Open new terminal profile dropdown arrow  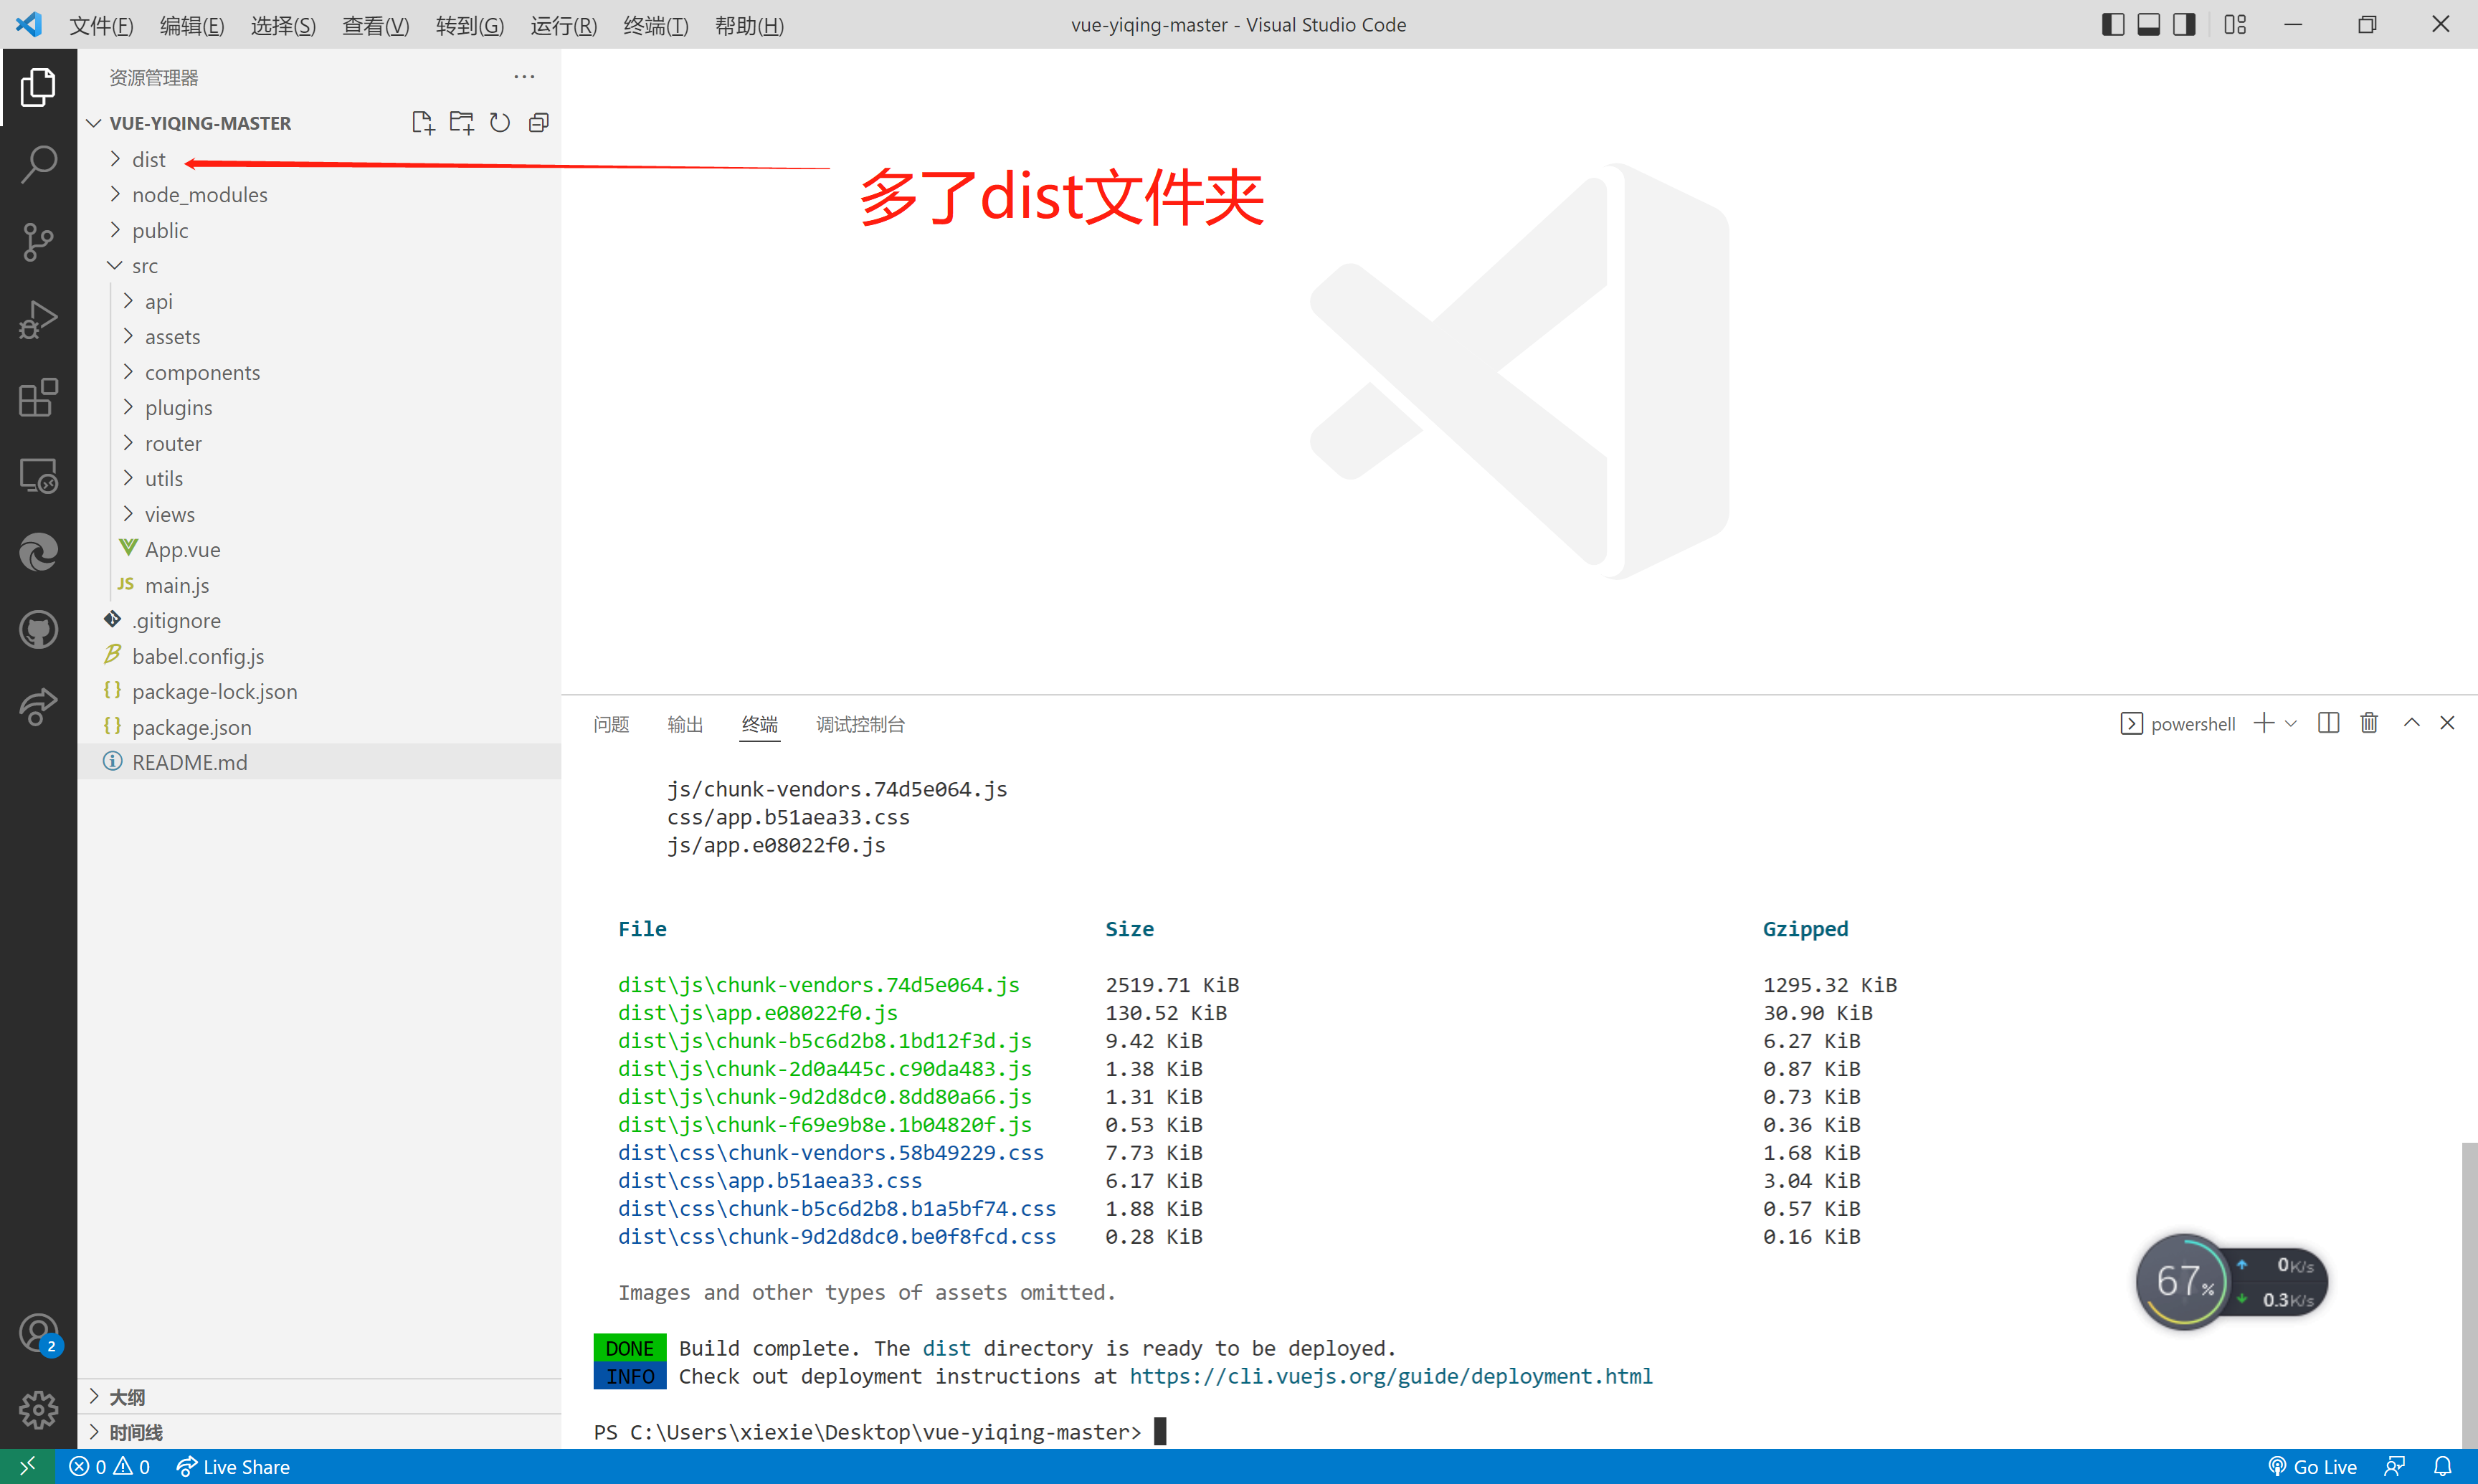click(2291, 723)
